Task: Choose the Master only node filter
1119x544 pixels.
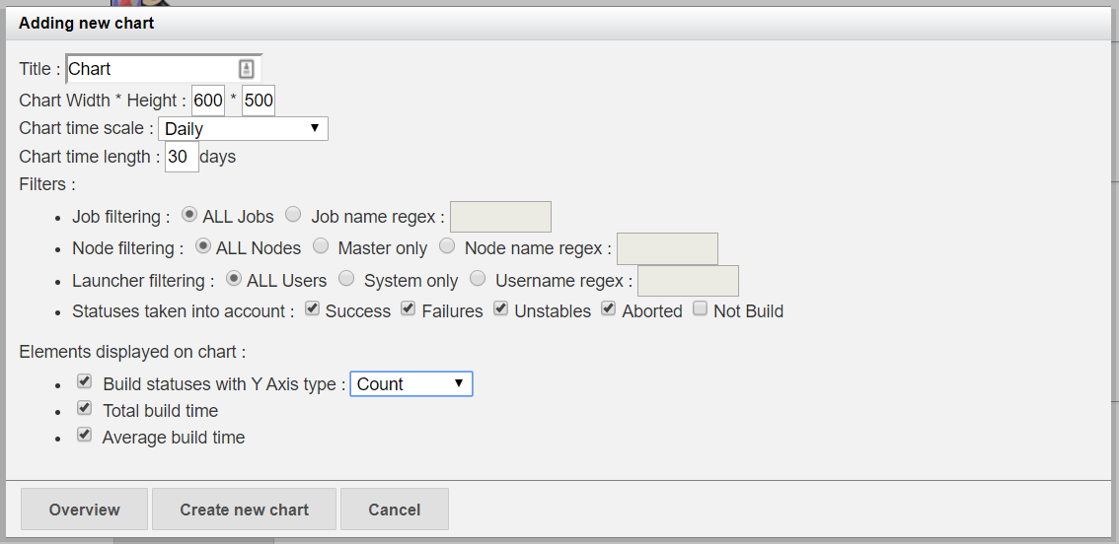Action: 321,245
